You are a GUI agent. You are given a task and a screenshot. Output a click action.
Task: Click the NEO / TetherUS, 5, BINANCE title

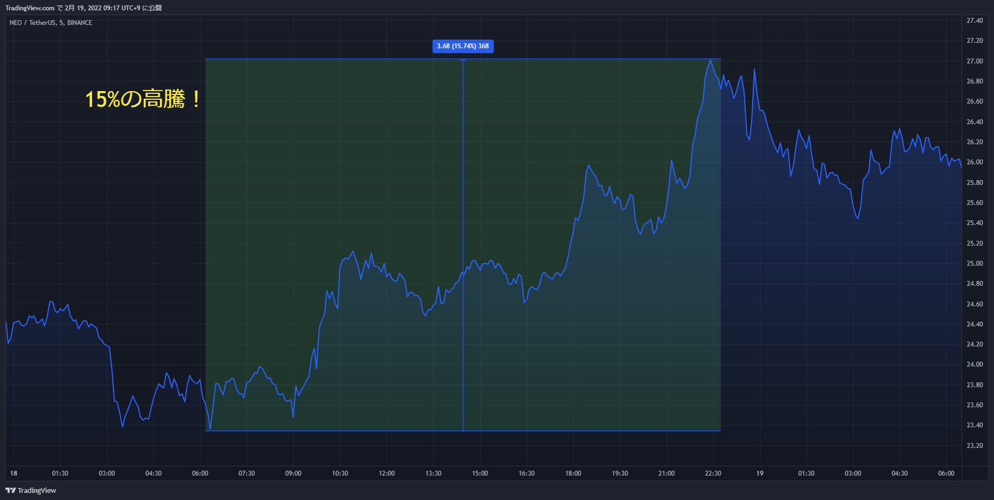(51, 23)
